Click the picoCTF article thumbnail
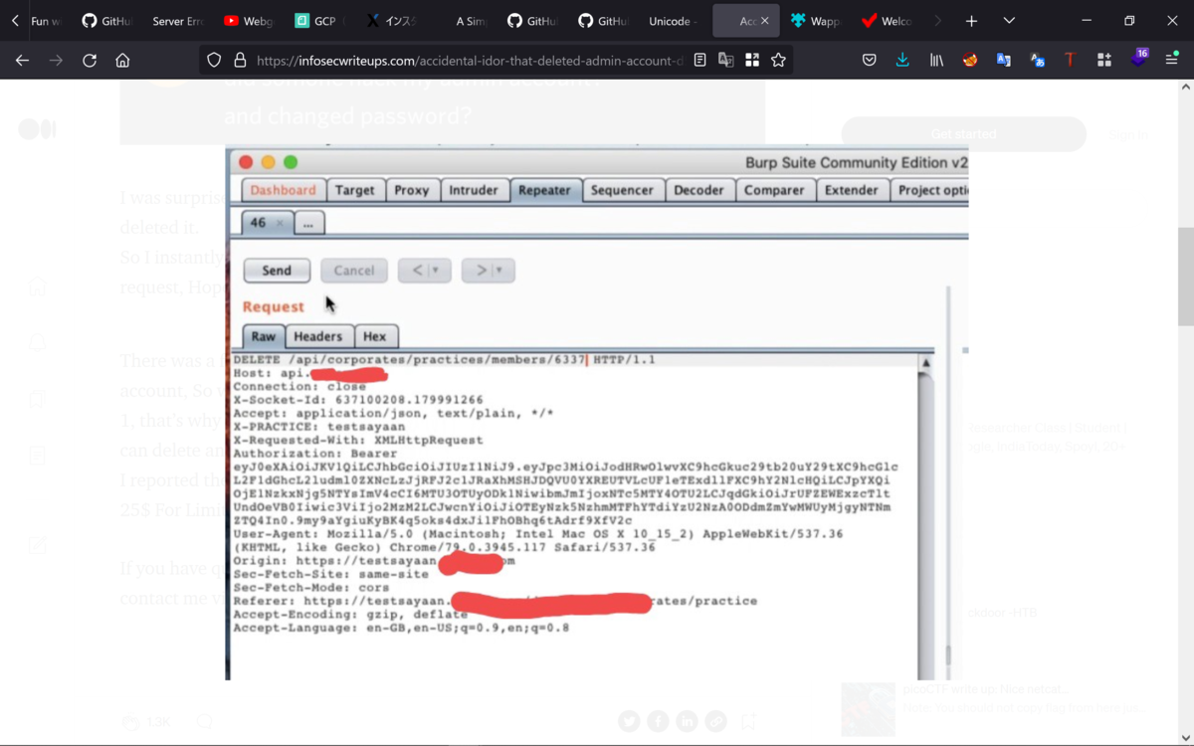The width and height of the screenshot is (1194, 746). 868,708
